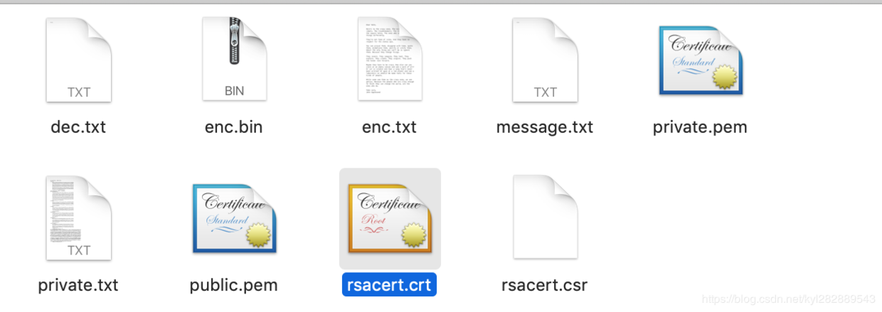Click the file name label public.pem
Screen dimensions: 882x312
[233, 285]
